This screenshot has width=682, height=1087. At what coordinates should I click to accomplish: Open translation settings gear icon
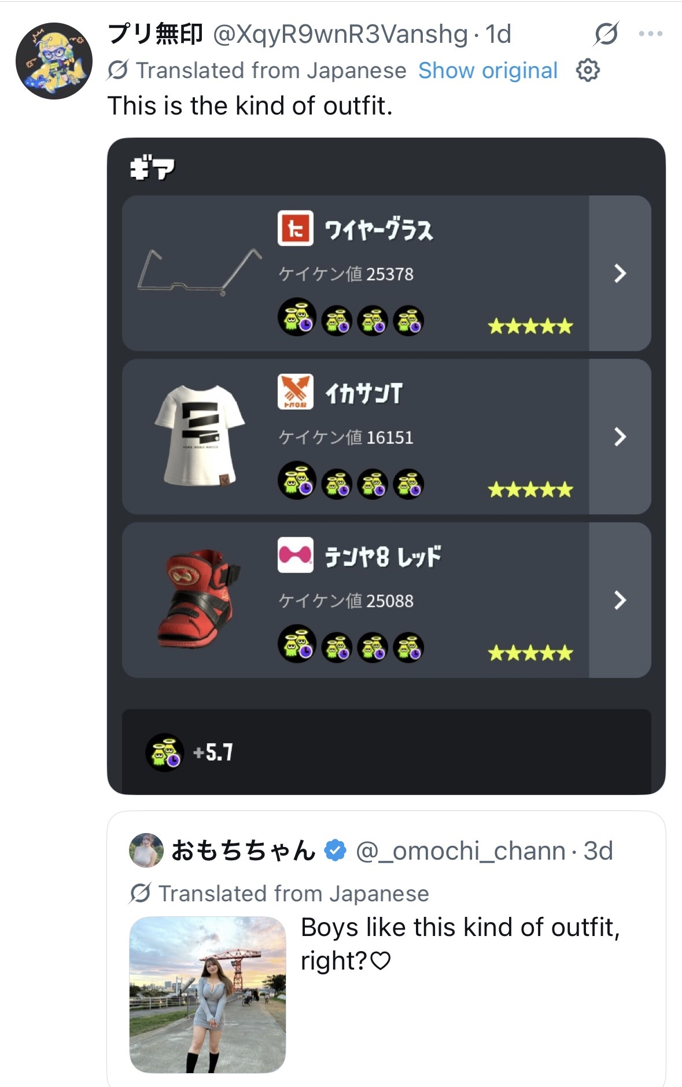pyautogui.click(x=588, y=71)
